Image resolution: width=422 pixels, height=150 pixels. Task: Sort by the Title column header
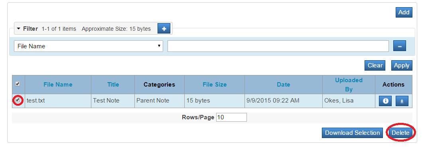(x=113, y=85)
